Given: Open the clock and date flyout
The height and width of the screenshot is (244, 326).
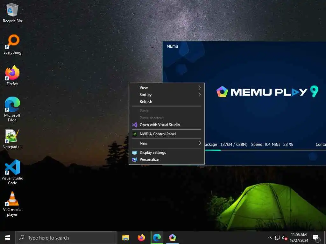Looking at the screenshot, I should point(299,238).
